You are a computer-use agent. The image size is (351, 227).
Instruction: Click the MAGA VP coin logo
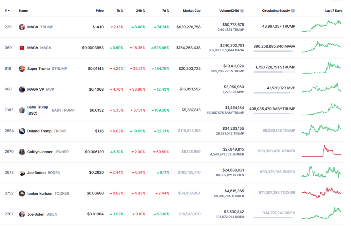click(22, 89)
